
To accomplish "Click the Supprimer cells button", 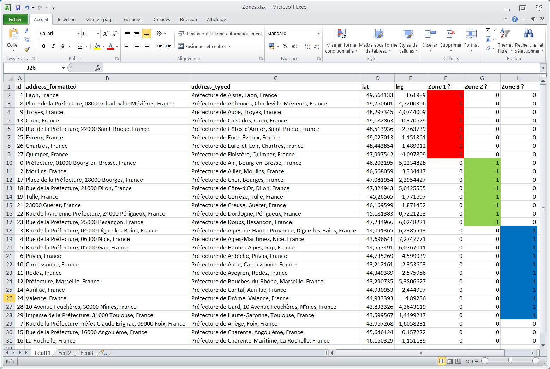I will tap(451, 41).
